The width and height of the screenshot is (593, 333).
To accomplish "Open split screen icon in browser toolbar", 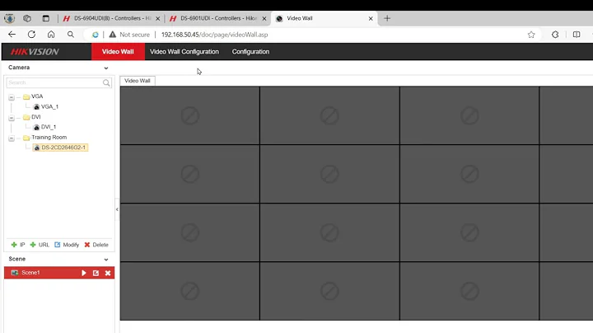I will (577, 35).
